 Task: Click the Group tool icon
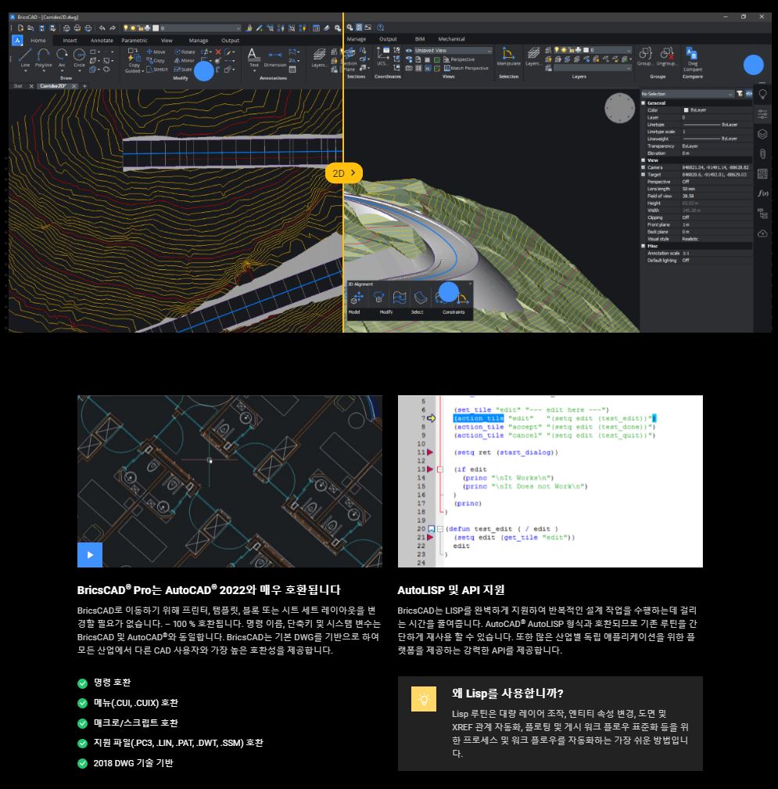(x=645, y=56)
